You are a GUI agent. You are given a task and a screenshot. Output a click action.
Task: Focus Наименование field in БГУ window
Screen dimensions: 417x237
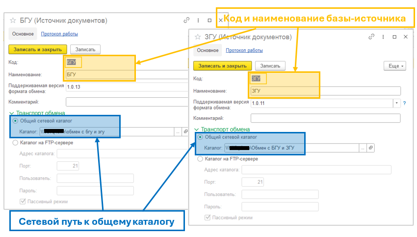pyautogui.click(x=127, y=75)
